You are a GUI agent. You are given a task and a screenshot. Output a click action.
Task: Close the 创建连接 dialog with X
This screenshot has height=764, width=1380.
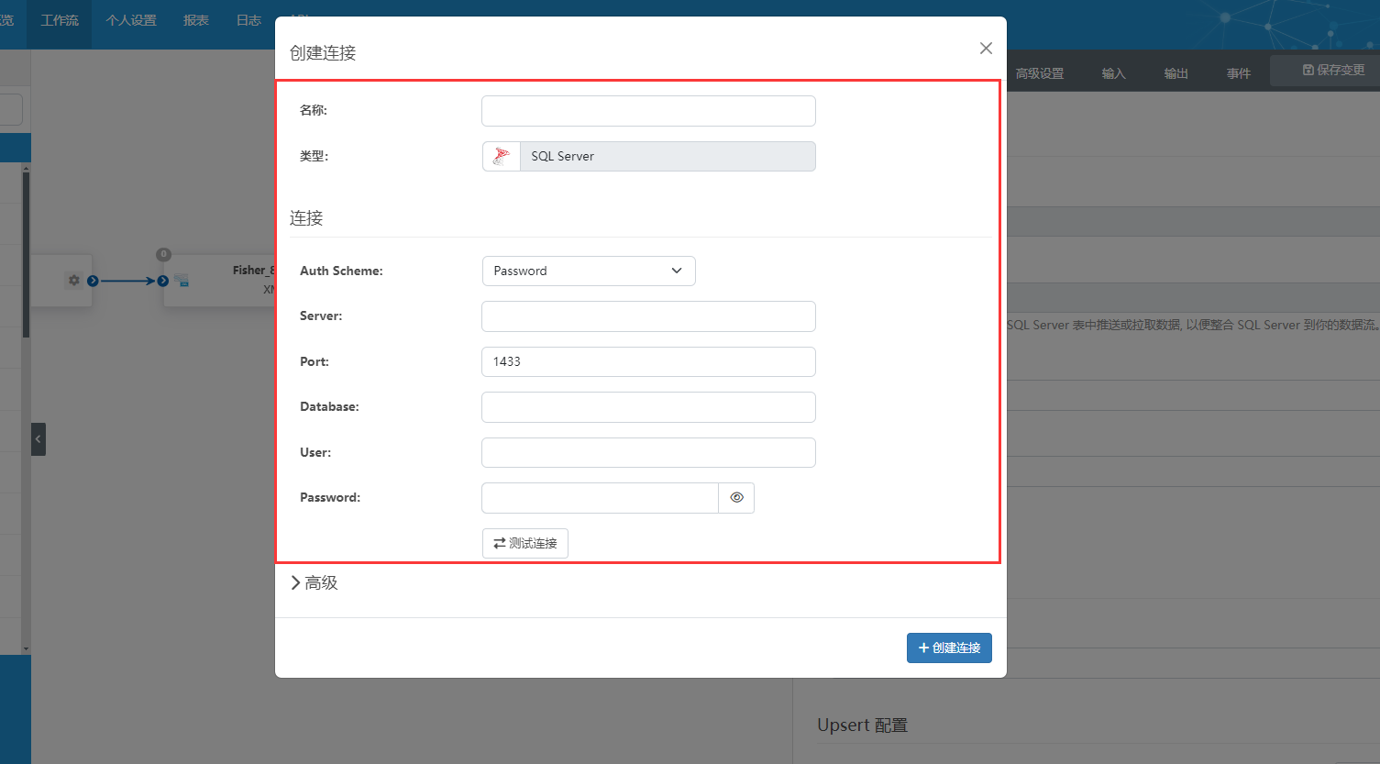point(986,49)
